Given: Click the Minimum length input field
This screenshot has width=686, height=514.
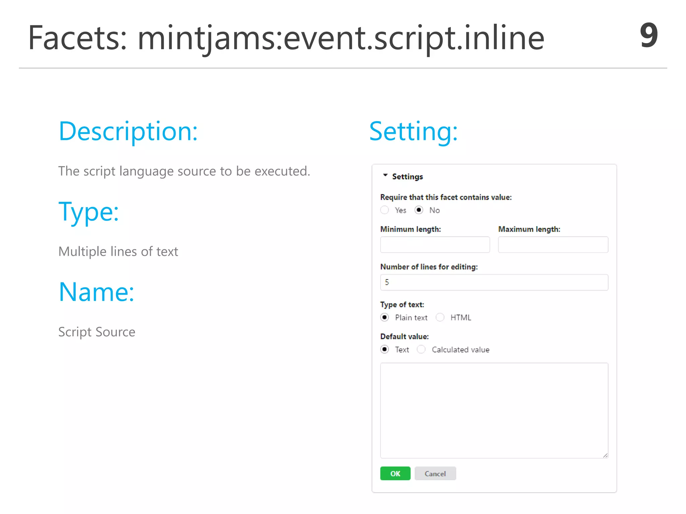Looking at the screenshot, I should tap(435, 245).
